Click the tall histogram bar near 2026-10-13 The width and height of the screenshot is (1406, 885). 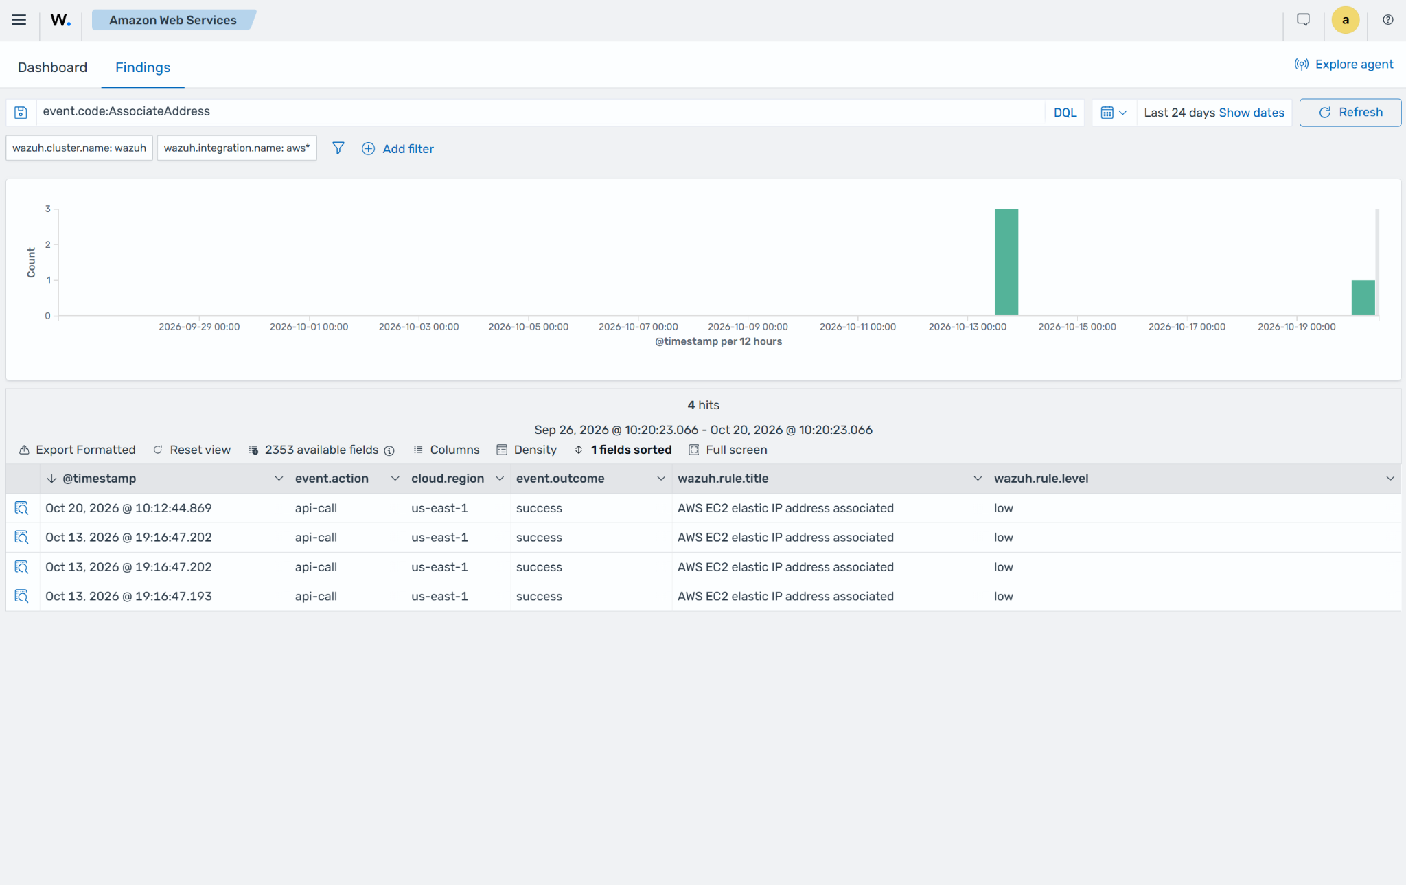click(x=1006, y=262)
